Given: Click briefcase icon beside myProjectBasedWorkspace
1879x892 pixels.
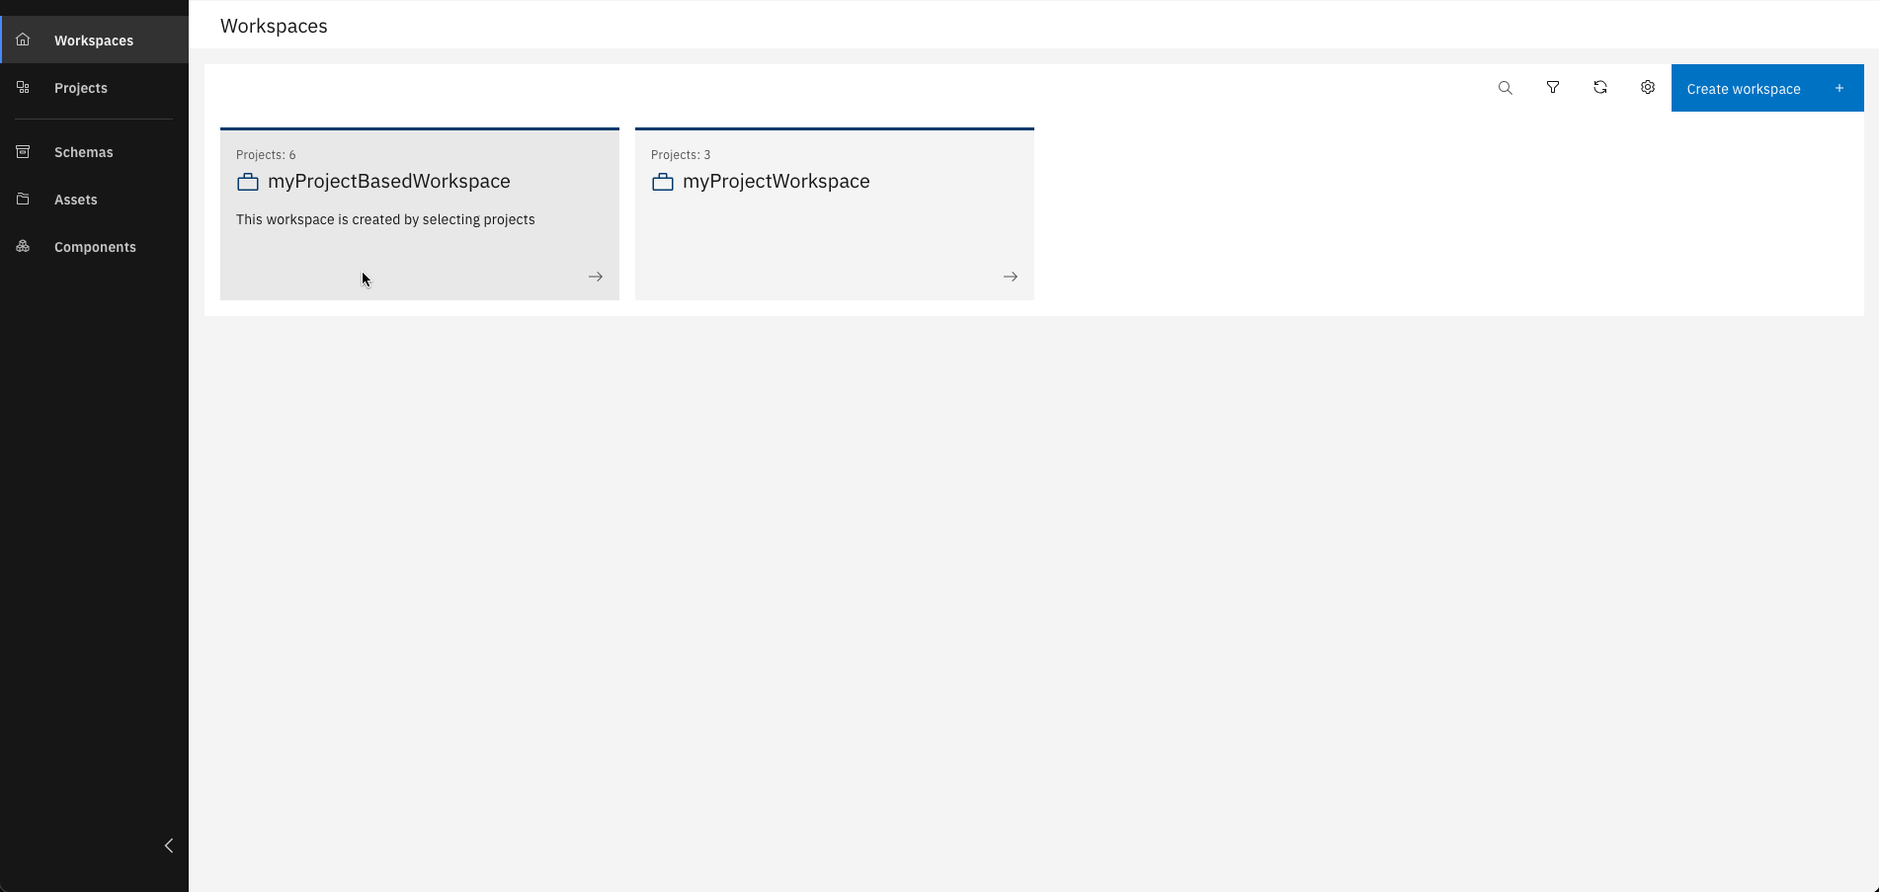Looking at the screenshot, I should (248, 182).
